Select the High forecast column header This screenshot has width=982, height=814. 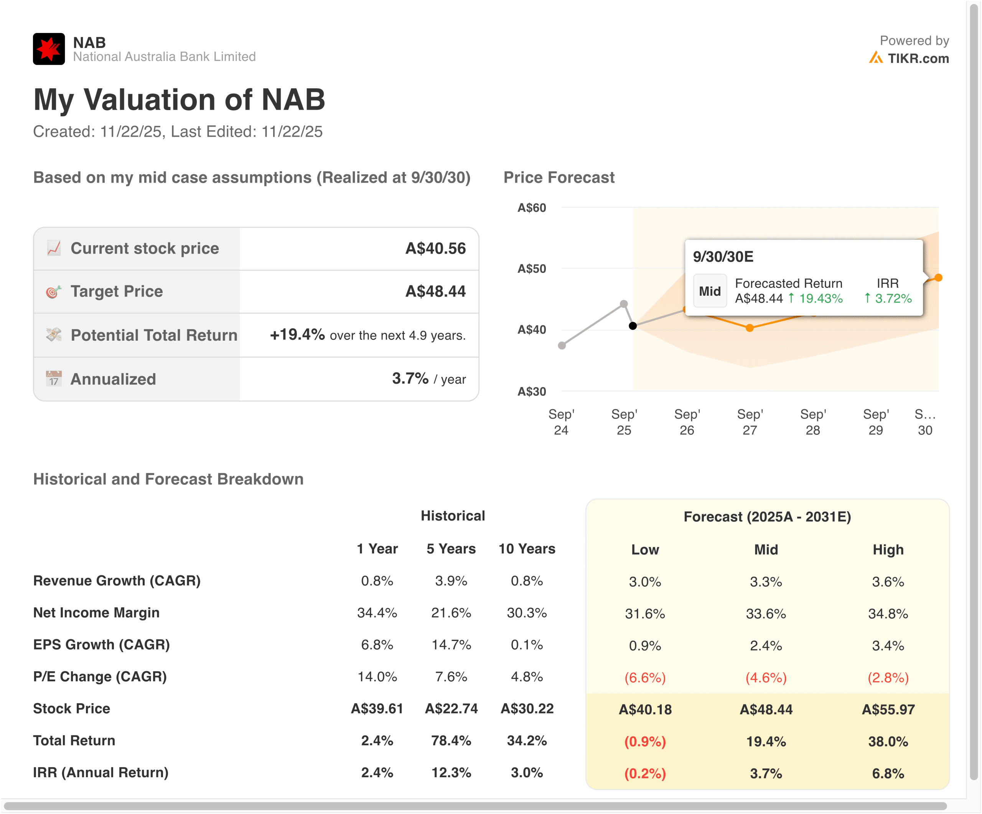pos(888,550)
